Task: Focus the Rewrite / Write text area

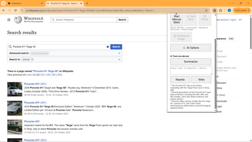Action: (x=191, y=71)
